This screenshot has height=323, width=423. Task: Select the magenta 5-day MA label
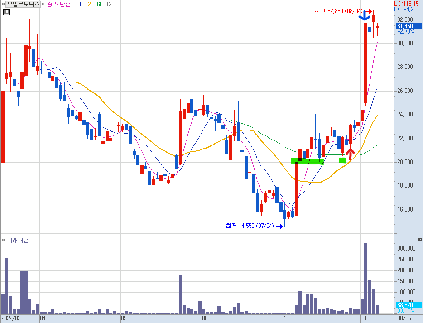click(74, 4)
